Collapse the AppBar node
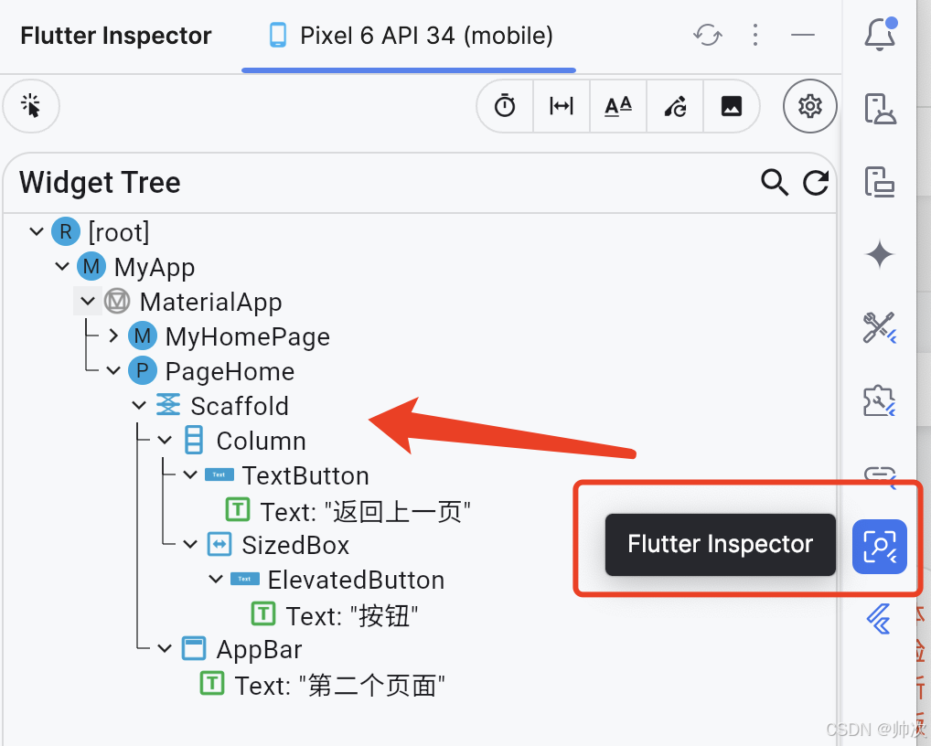Viewport: 931px width, 746px height. pyautogui.click(x=165, y=649)
